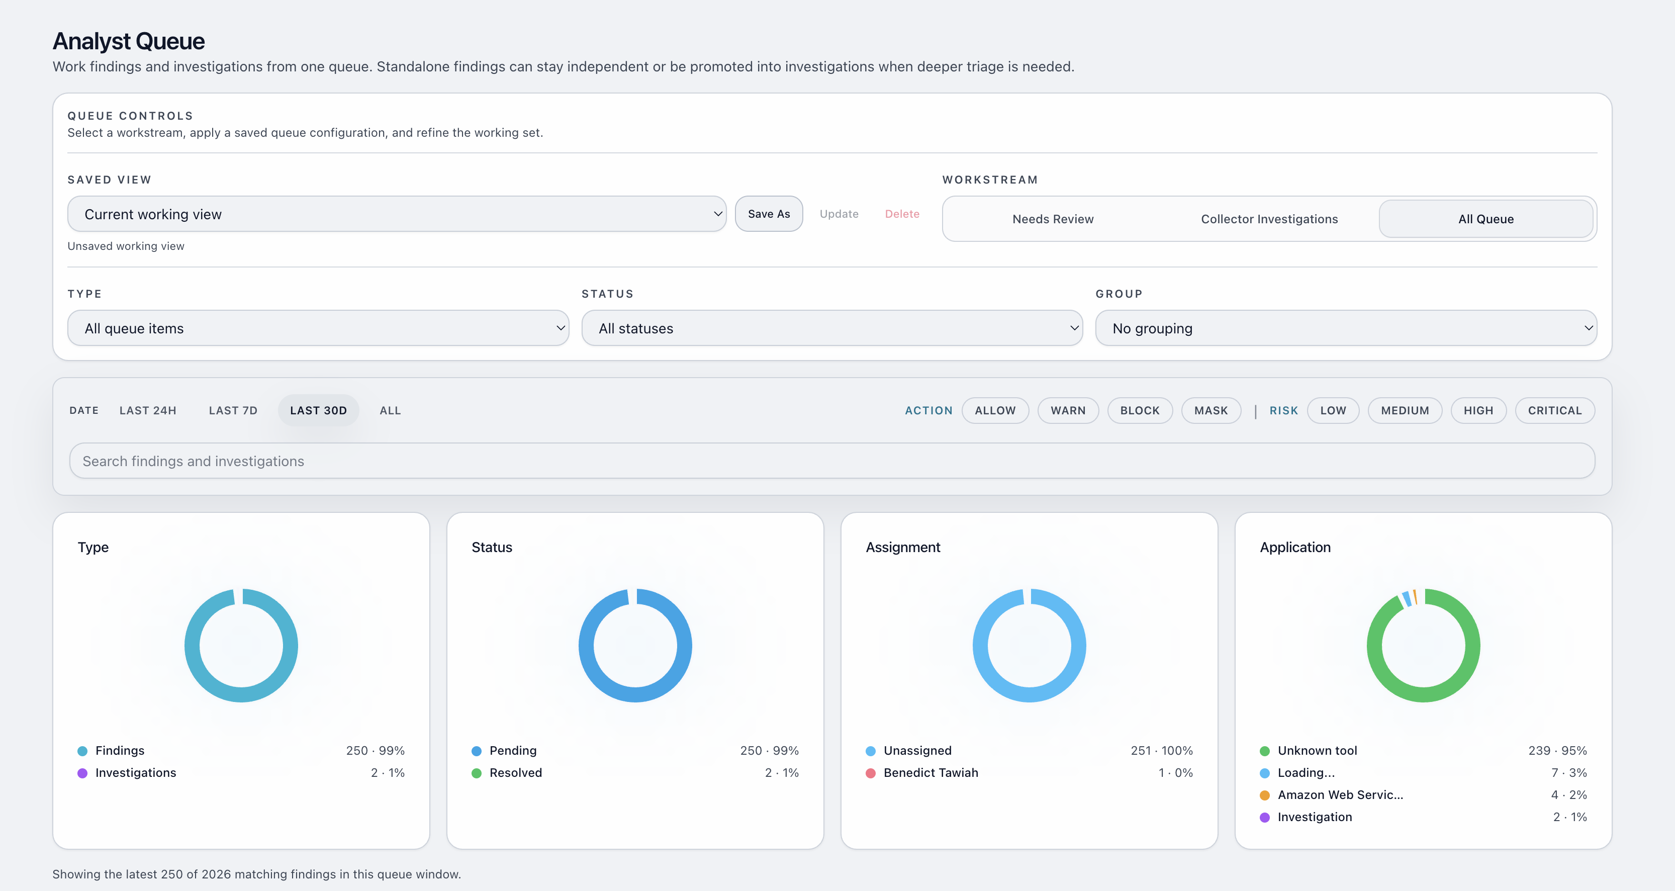Viewport: 1675px width, 891px height.
Task: Open the Status filter dropdown
Action: (831, 328)
